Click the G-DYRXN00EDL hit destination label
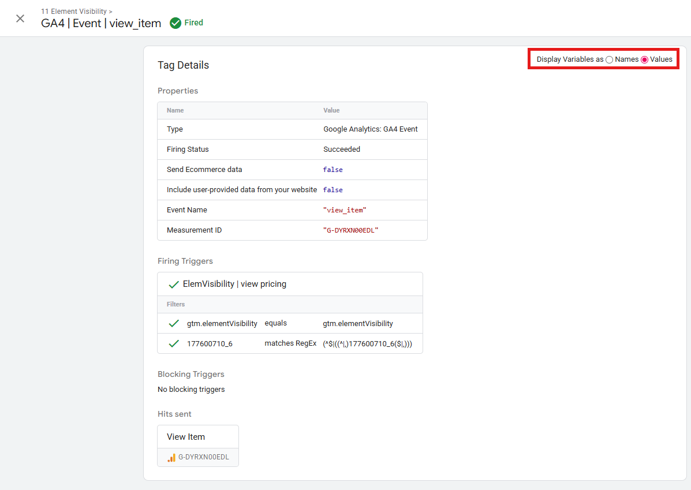Viewport: 691px width, 490px height. pyautogui.click(x=204, y=458)
